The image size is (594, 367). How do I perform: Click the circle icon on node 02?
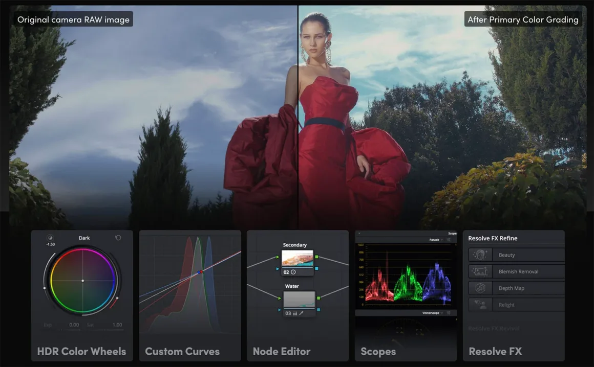(293, 272)
